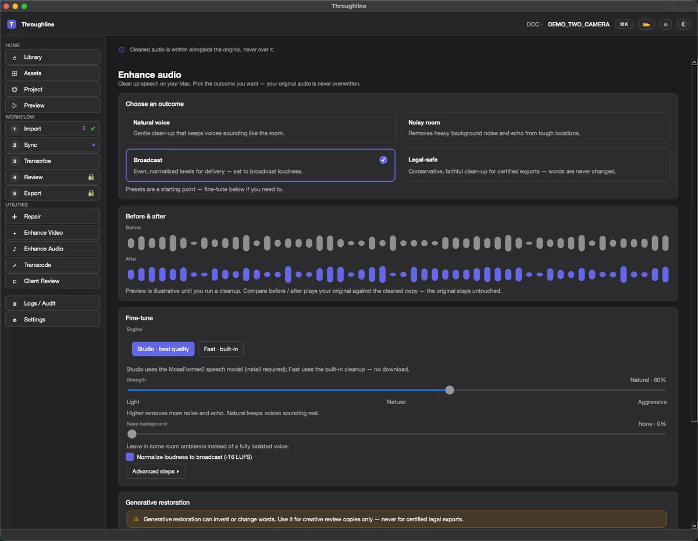The image size is (698, 541).
Task: Go to workflow step 1 Import
Action: pyautogui.click(x=52, y=129)
